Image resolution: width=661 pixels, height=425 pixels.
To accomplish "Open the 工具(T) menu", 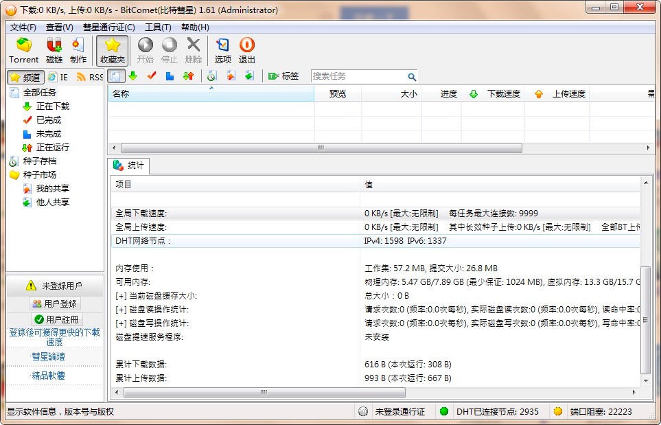I will pyautogui.click(x=158, y=27).
